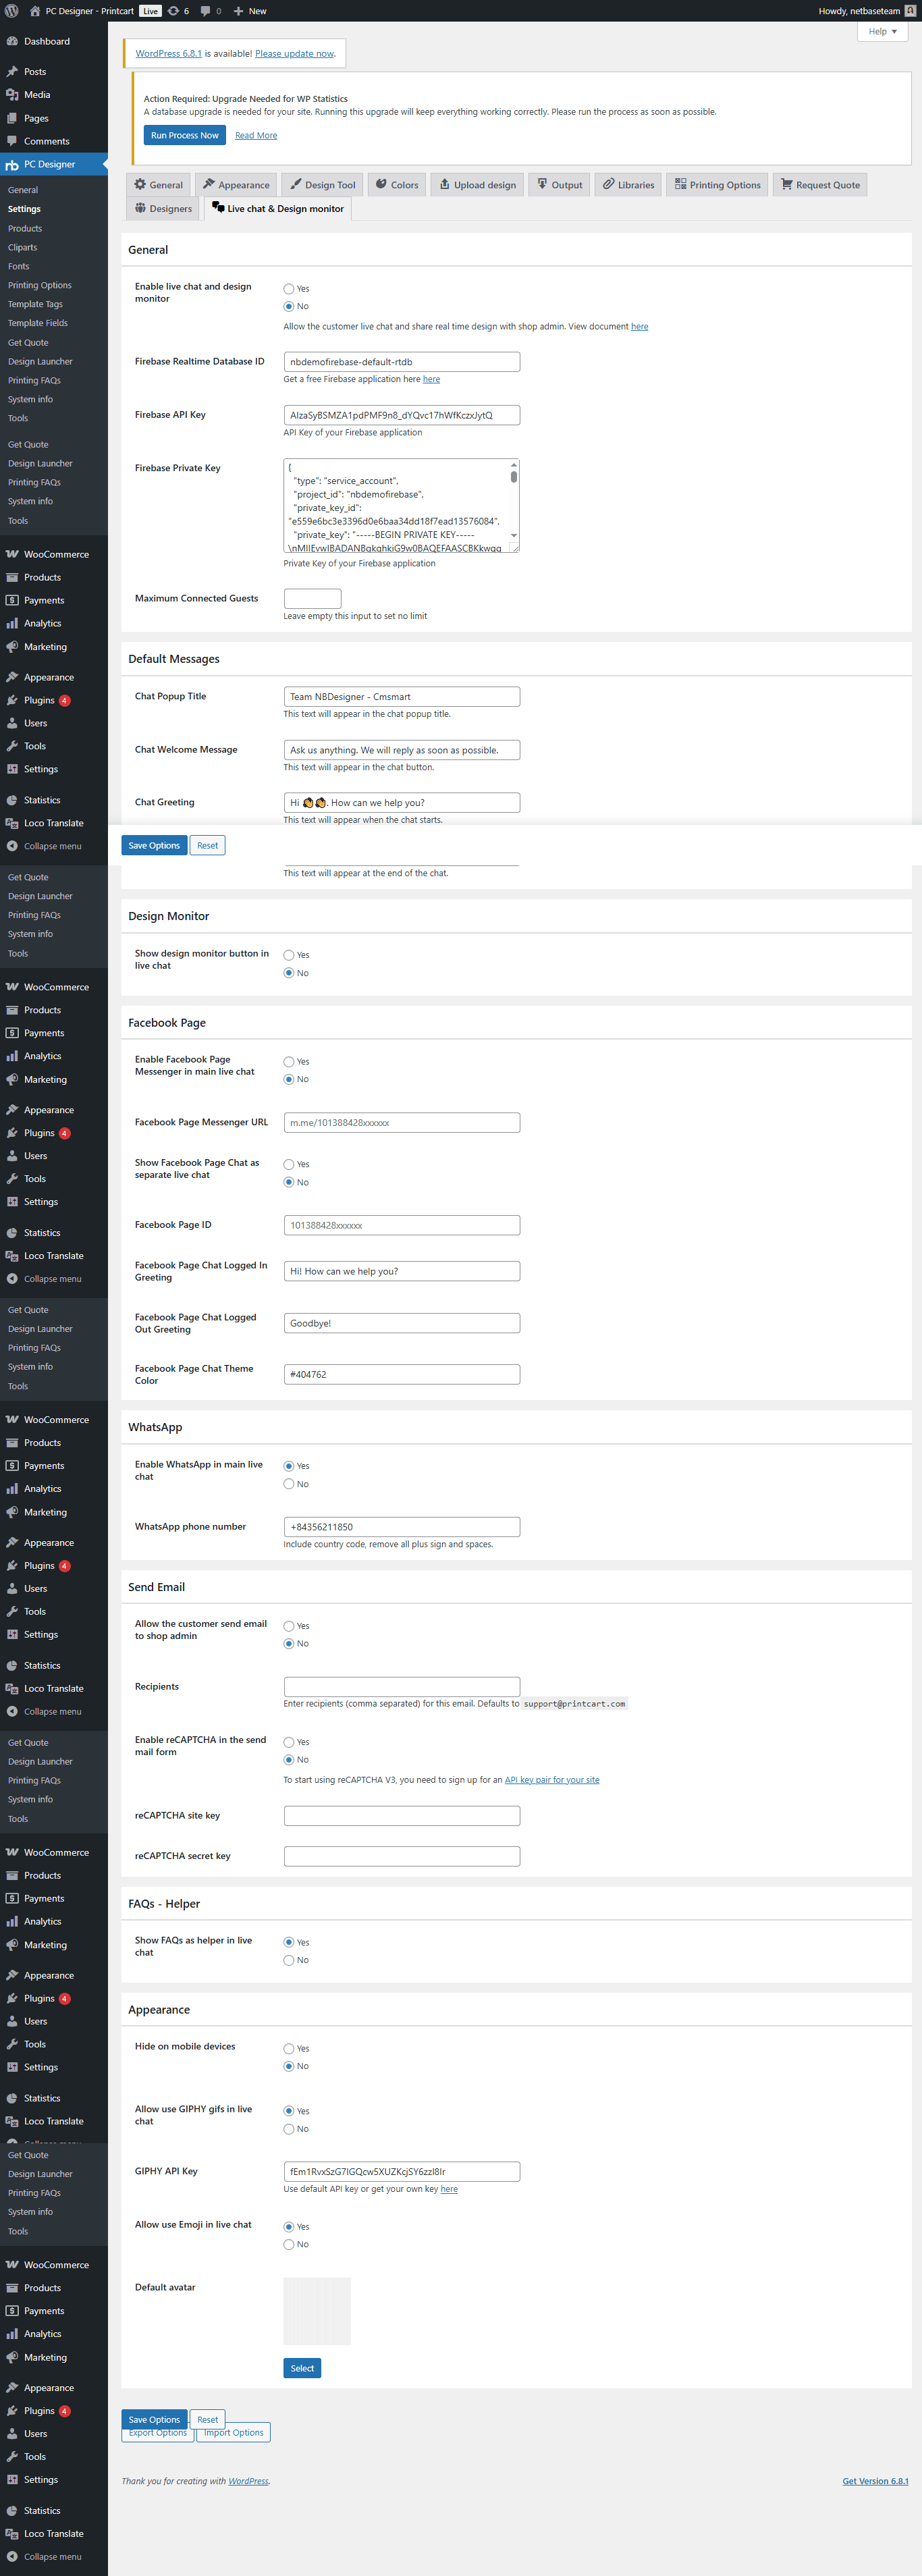Select No for Allow use Emoji in live chat

click(x=289, y=2245)
